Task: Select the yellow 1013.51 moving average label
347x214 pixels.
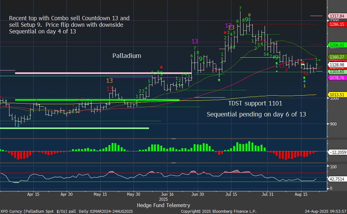Action: click(337, 94)
